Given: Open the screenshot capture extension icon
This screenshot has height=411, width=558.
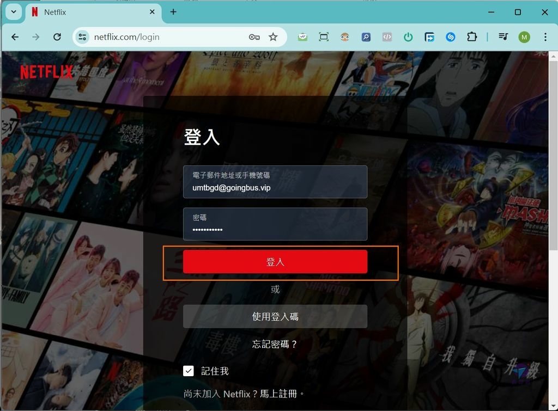Looking at the screenshot, I should coord(324,37).
